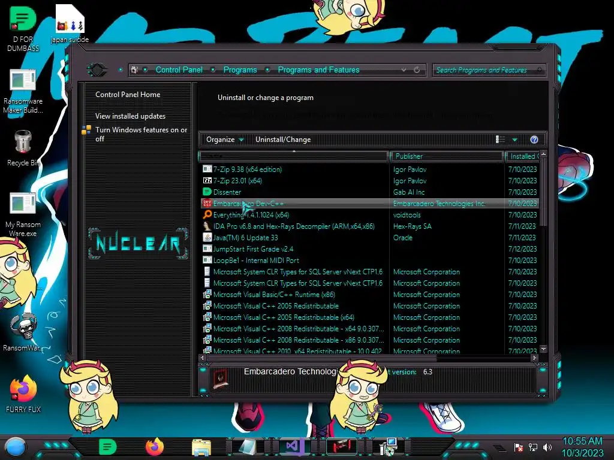
Task: Click the help question mark icon
Action: tap(534, 140)
